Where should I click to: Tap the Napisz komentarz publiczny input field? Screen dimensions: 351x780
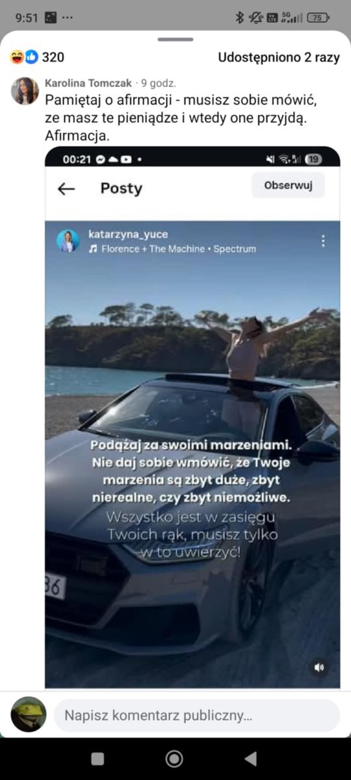coord(197,716)
